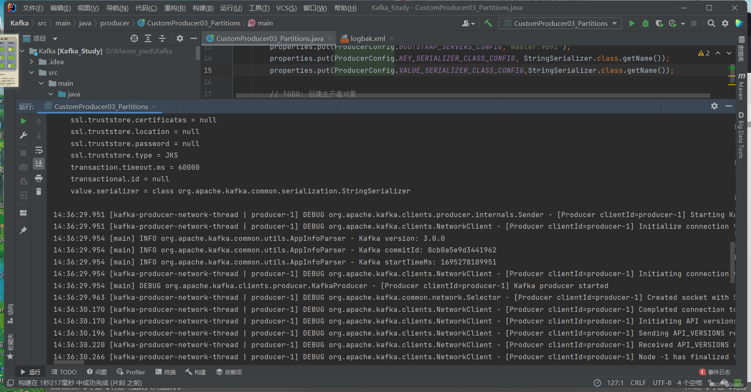Open the 重构(R) menu
Image resolution: width=751 pixels, height=392 pixels.
(175, 8)
